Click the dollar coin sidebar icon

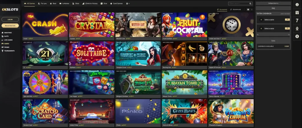tap(297, 36)
